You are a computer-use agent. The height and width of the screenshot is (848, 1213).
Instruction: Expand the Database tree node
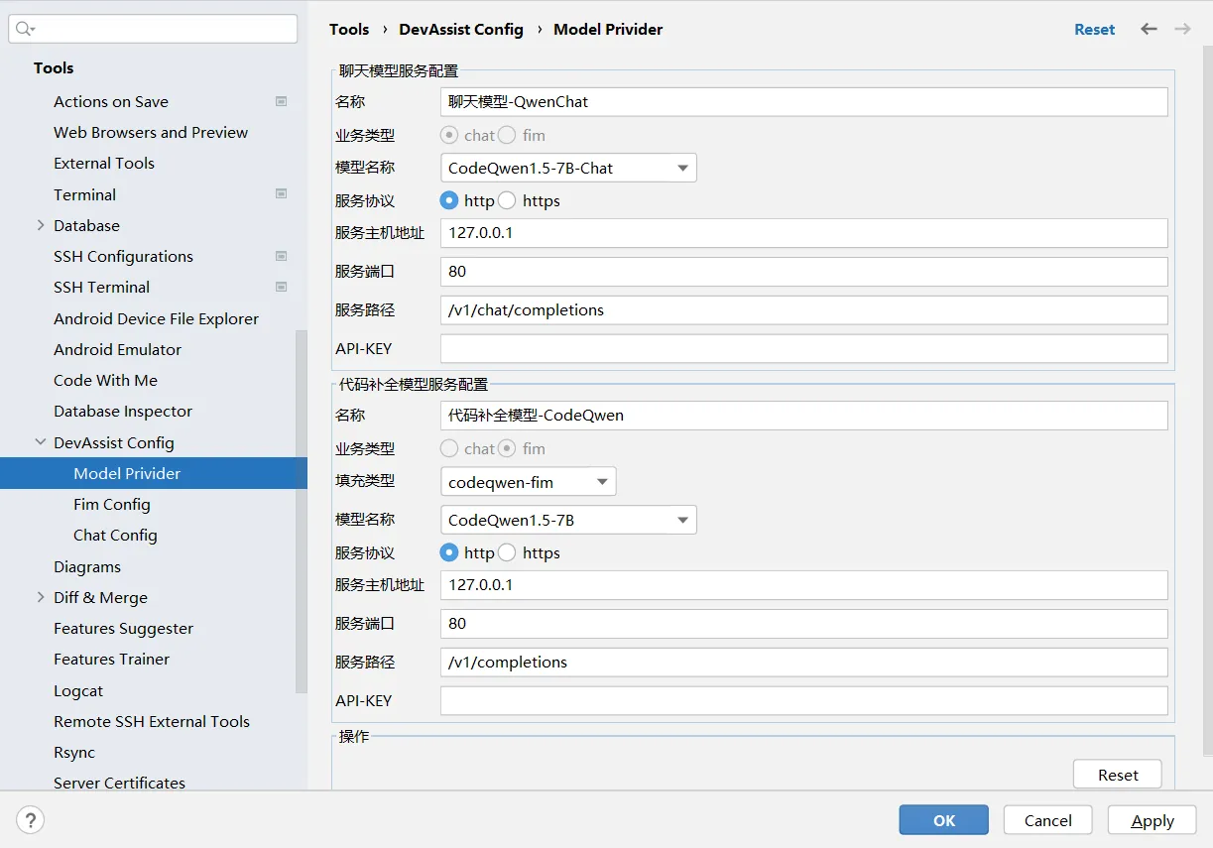click(x=41, y=225)
